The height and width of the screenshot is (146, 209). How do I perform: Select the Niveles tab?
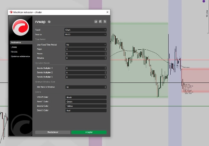coord(14,51)
